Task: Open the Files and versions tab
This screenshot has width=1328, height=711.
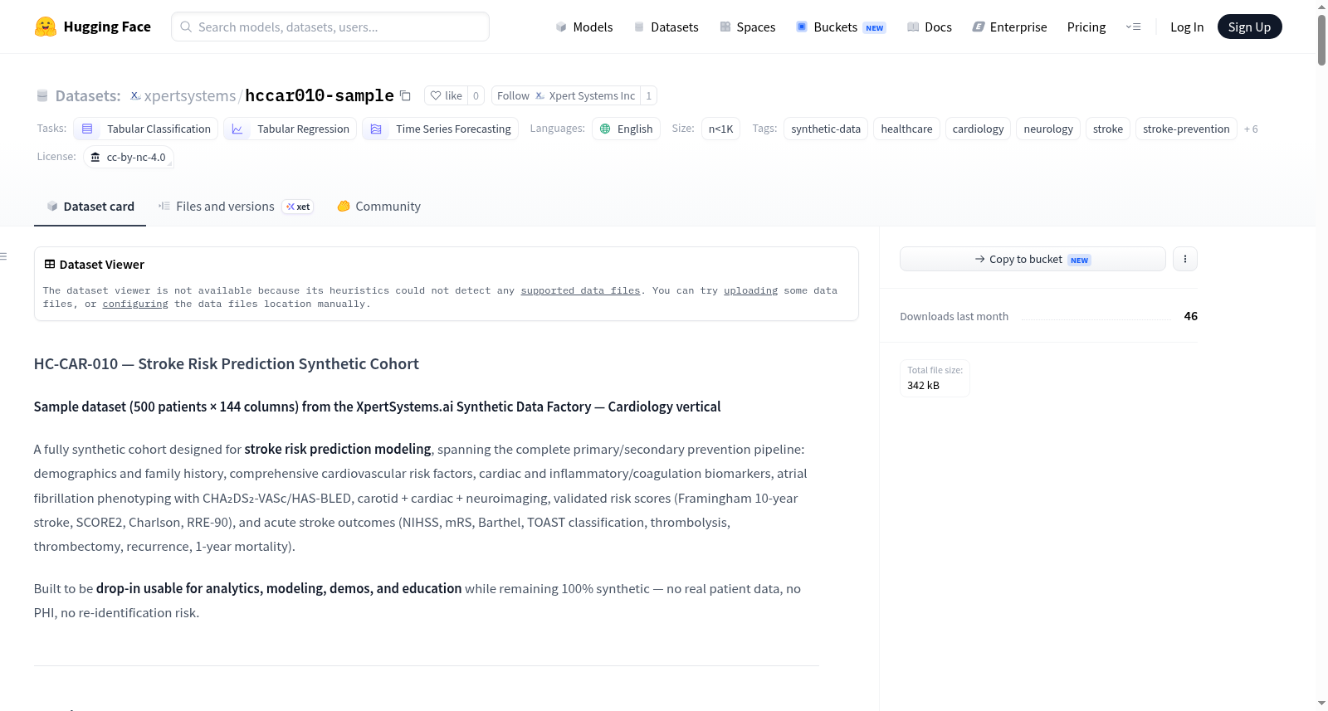Action: (x=235, y=207)
